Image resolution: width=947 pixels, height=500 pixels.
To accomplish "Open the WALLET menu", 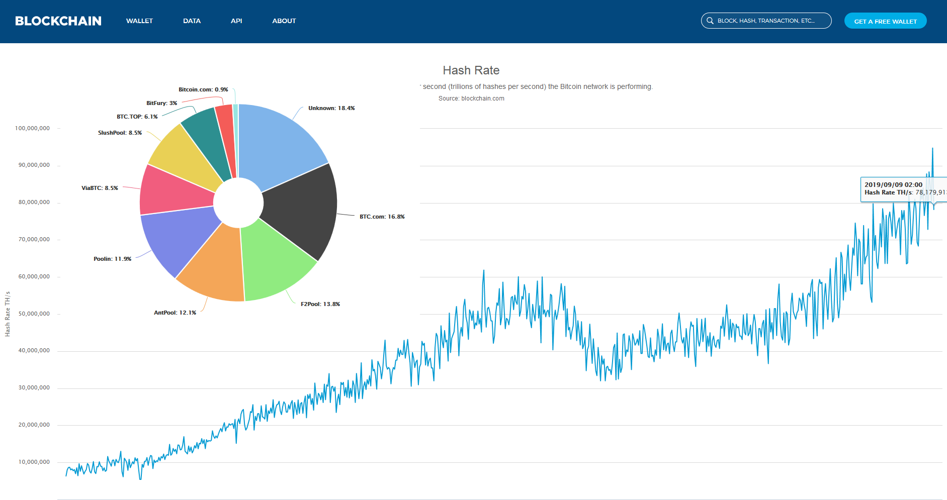I will point(139,21).
